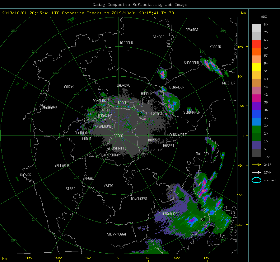Click the HAVERI city label
Viewport: 280px width, 262px height.
click(108, 186)
